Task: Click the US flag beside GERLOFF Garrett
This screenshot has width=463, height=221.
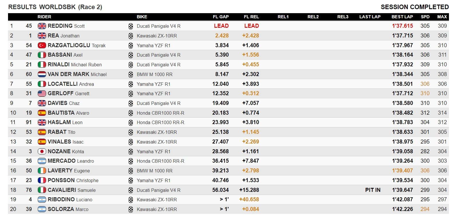Action: click(42, 93)
